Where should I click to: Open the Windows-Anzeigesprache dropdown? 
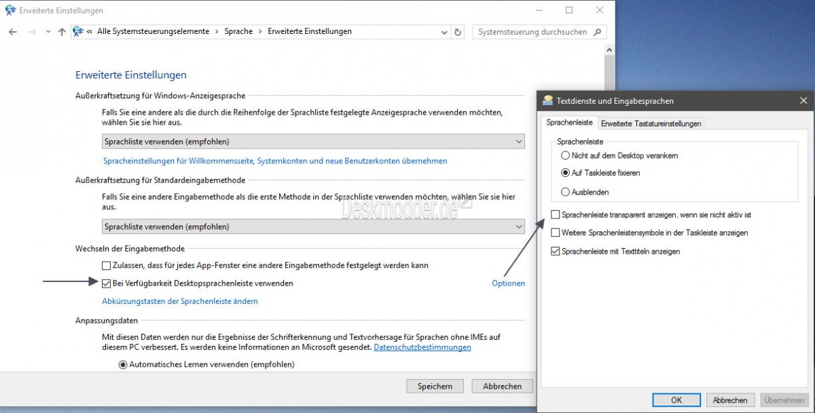pyautogui.click(x=520, y=141)
